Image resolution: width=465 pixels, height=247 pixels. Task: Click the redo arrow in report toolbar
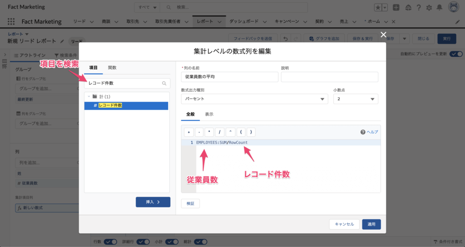coord(296,39)
